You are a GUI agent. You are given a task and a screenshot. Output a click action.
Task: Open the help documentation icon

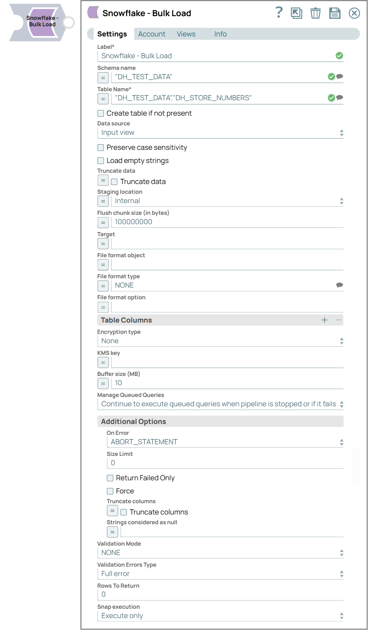tap(278, 13)
